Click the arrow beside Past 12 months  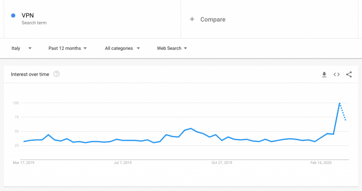(x=85, y=48)
